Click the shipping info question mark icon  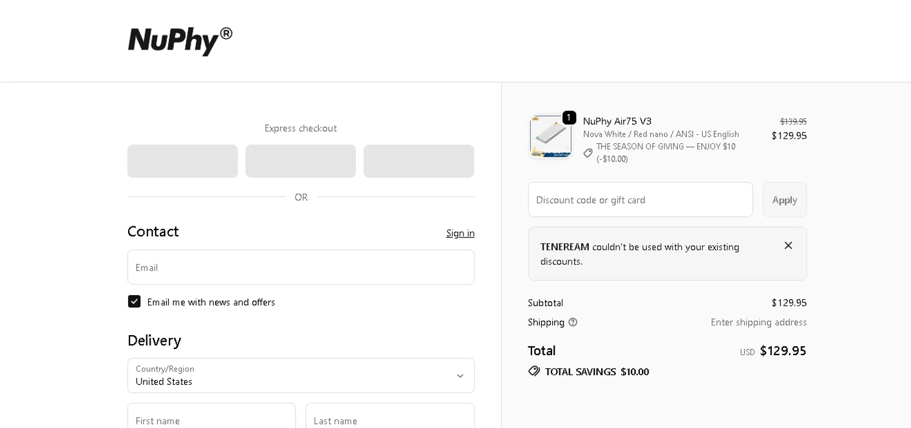coord(573,322)
